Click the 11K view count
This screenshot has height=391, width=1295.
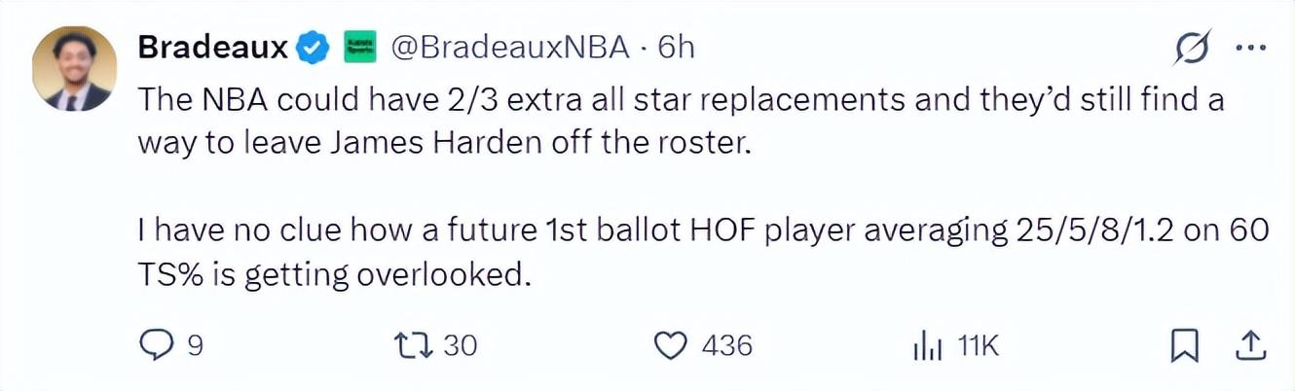coord(979,345)
